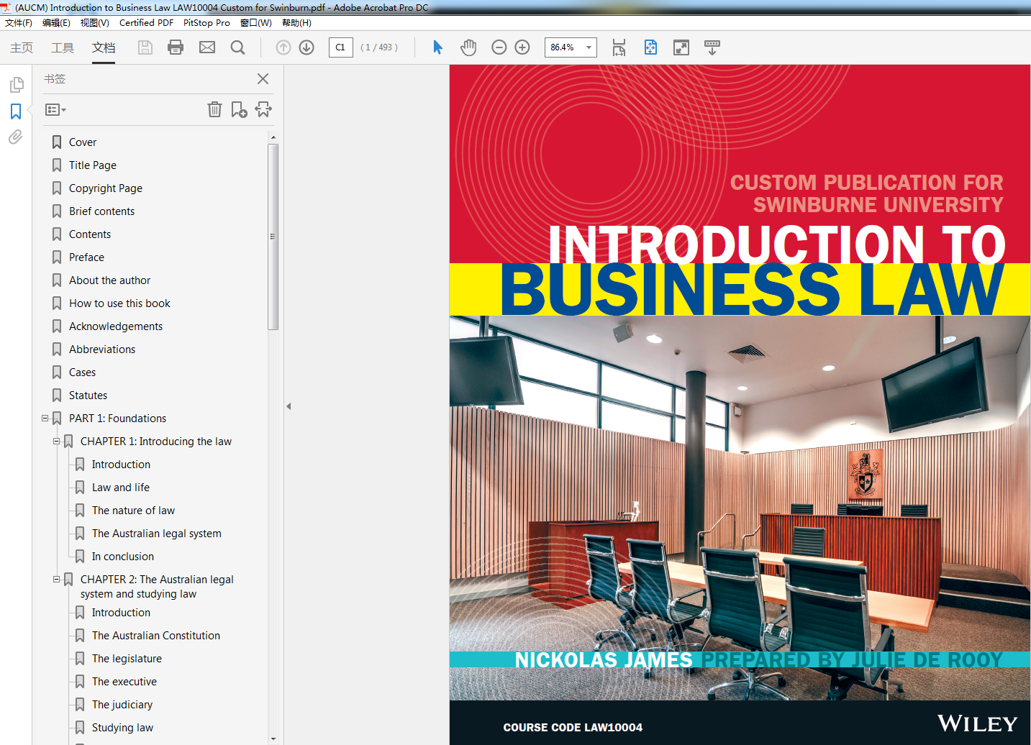Go to The Australian Constitution bookmark
Image resolution: width=1031 pixels, height=745 pixels.
pyautogui.click(x=155, y=636)
